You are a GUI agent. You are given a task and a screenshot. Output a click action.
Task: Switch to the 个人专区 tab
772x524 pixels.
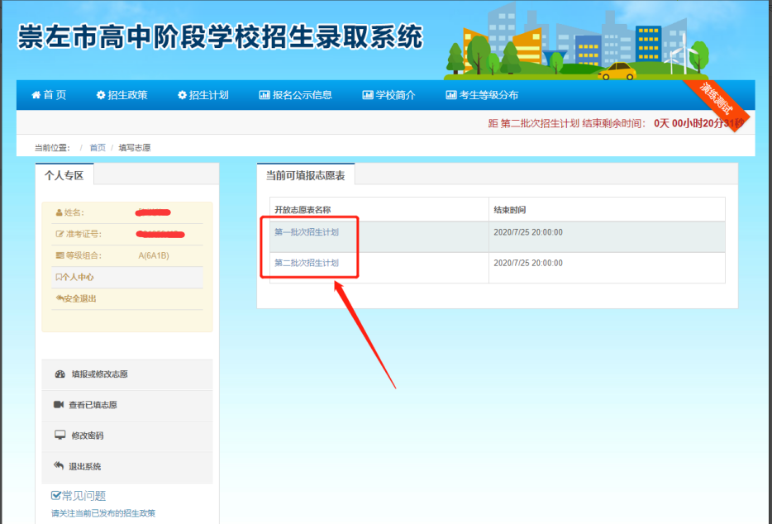coord(64,175)
